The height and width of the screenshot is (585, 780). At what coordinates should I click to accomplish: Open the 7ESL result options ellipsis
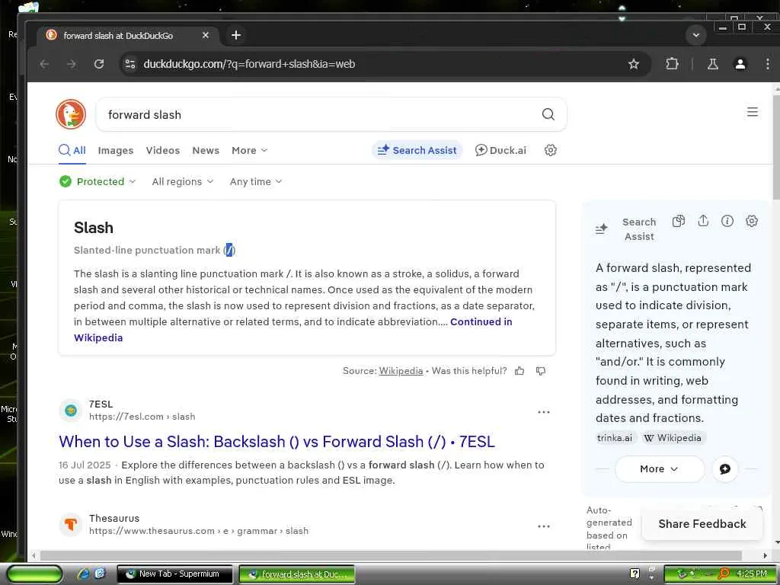point(544,412)
